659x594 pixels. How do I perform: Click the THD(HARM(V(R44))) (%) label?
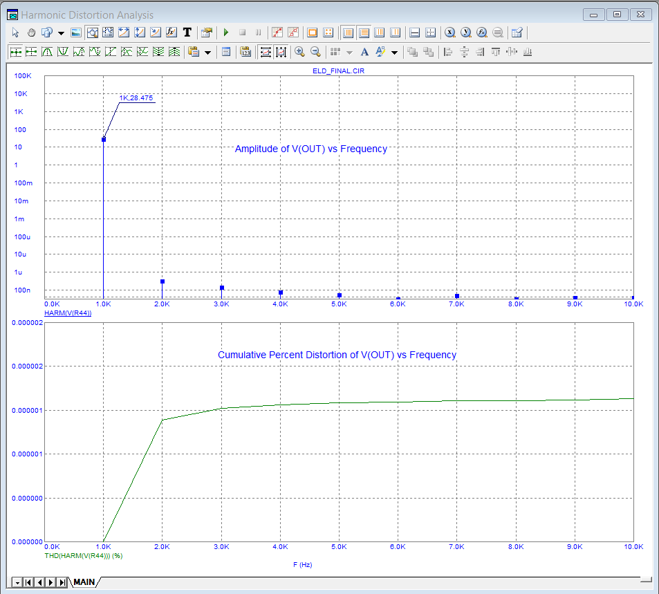84,556
